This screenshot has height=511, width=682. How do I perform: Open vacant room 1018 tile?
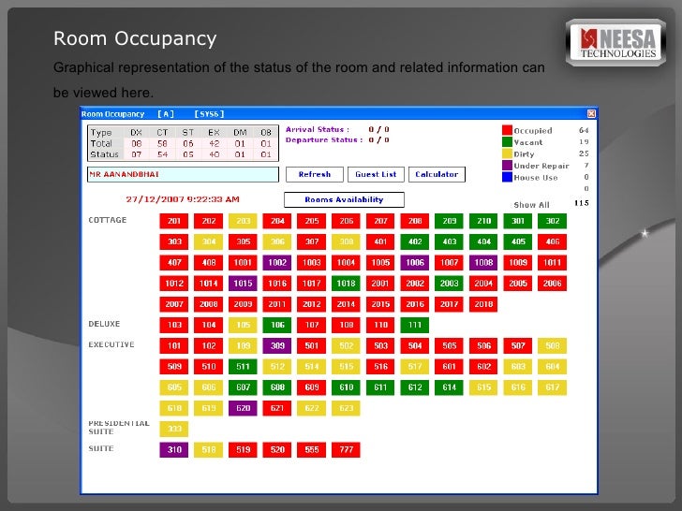click(346, 284)
